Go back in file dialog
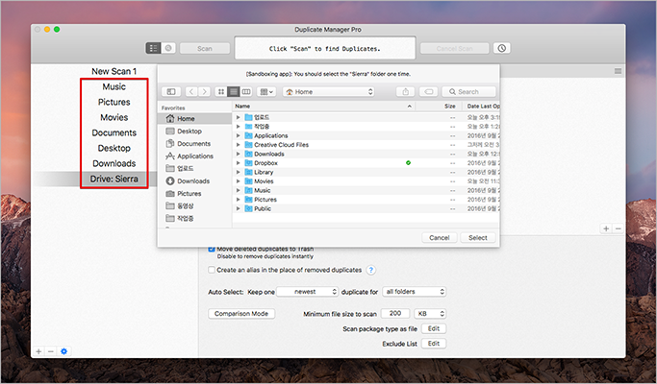657x384 pixels. 191,91
